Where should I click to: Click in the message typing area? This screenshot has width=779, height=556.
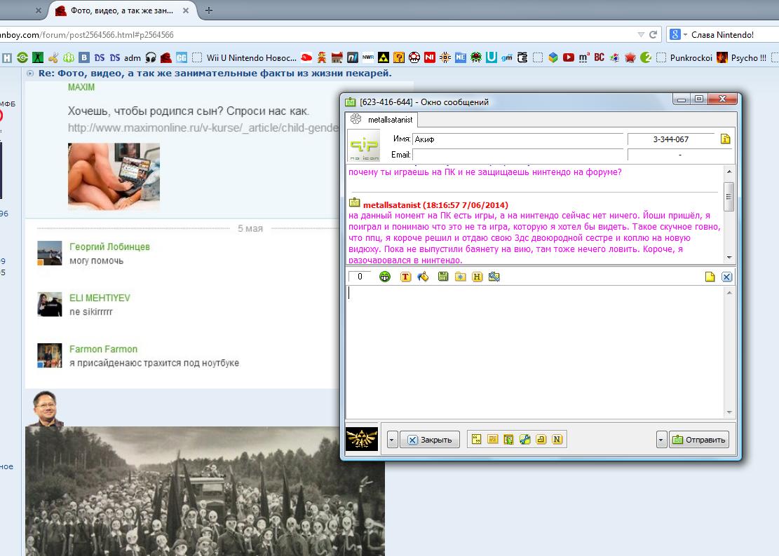tap(533, 350)
